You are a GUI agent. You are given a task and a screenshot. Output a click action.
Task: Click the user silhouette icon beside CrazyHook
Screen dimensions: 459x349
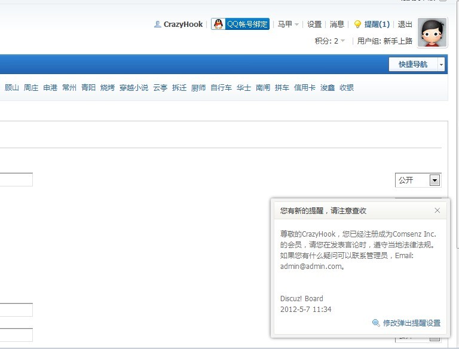[x=158, y=25]
